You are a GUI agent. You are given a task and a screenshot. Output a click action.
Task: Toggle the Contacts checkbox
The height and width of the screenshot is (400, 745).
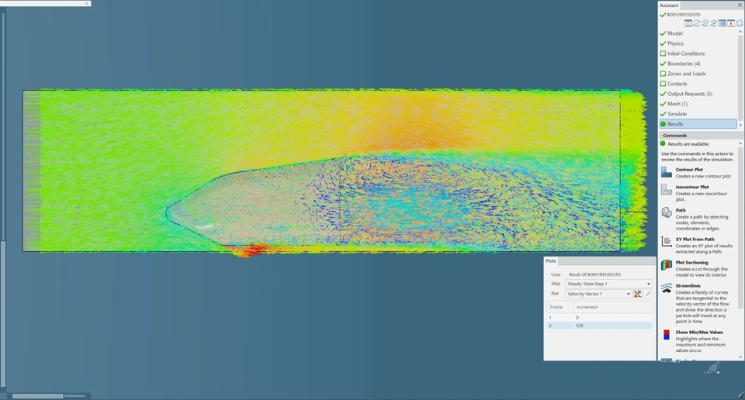663,84
